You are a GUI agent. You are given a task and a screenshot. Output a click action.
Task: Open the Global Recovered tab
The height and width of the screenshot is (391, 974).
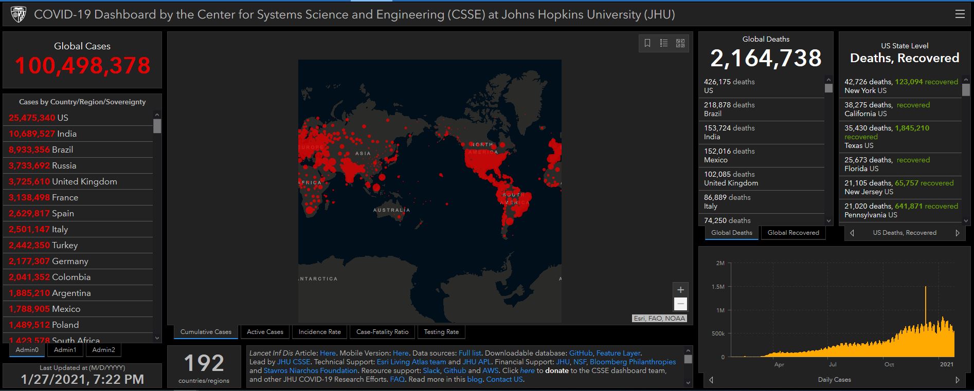793,233
